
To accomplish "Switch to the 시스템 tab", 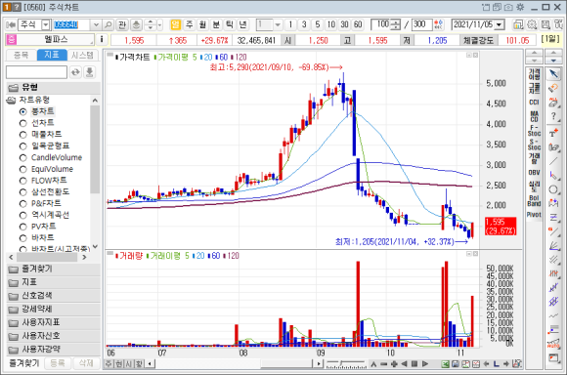I will (82, 55).
